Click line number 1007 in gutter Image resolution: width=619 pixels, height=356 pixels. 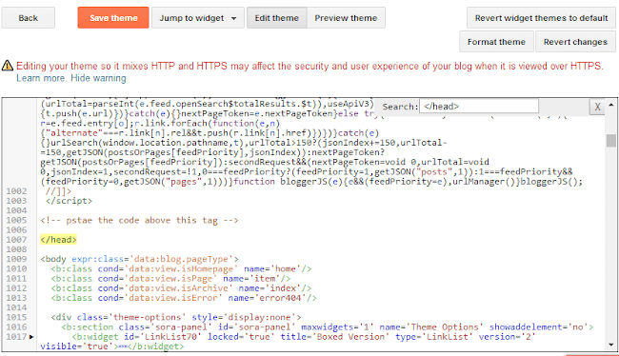(16, 240)
